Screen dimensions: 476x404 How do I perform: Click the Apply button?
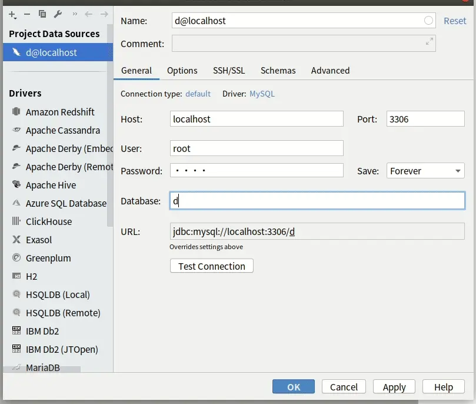pos(394,387)
